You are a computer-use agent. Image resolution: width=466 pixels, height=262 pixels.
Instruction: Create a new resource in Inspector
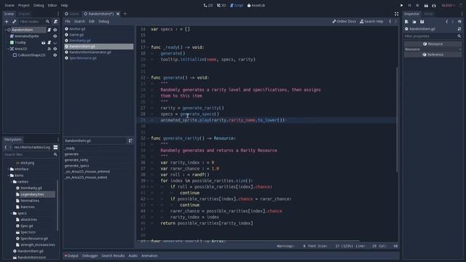pyautogui.click(x=406, y=22)
